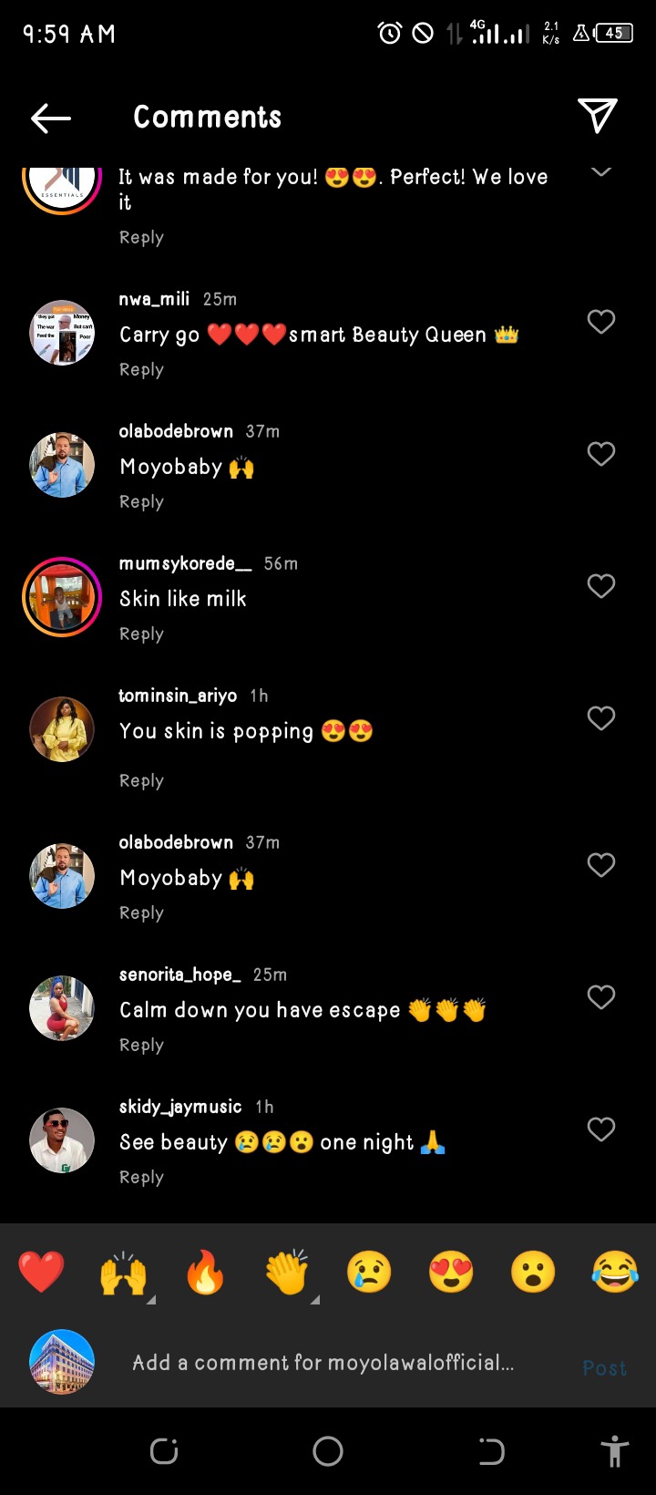Open skidy_jaymusic's profile picture
The height and width of the screenshot is (1495, 656).
click(62, 1139)
